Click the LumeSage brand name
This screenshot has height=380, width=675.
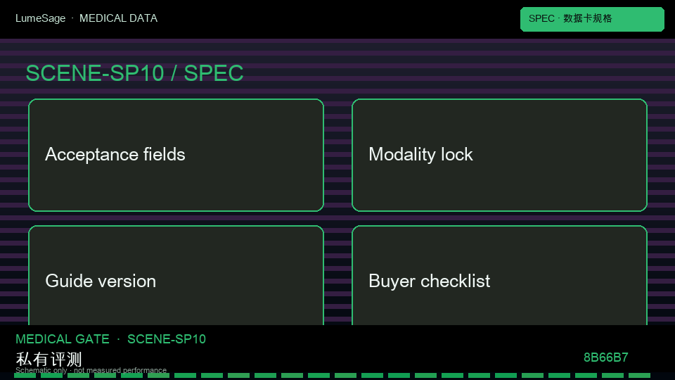point(41,18)
